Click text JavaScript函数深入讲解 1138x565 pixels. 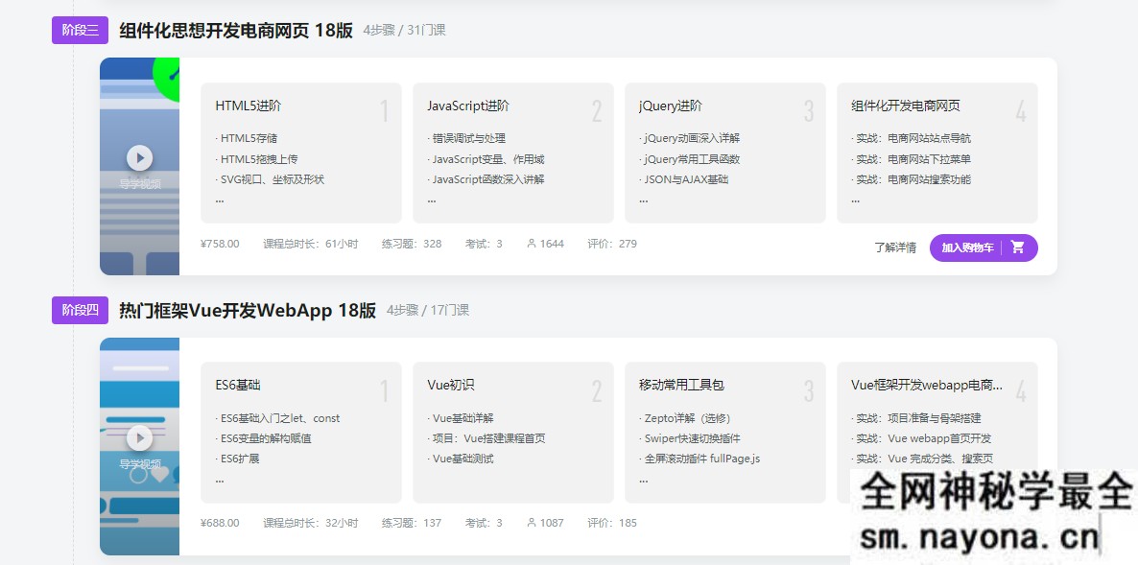(x=488, y=179)
